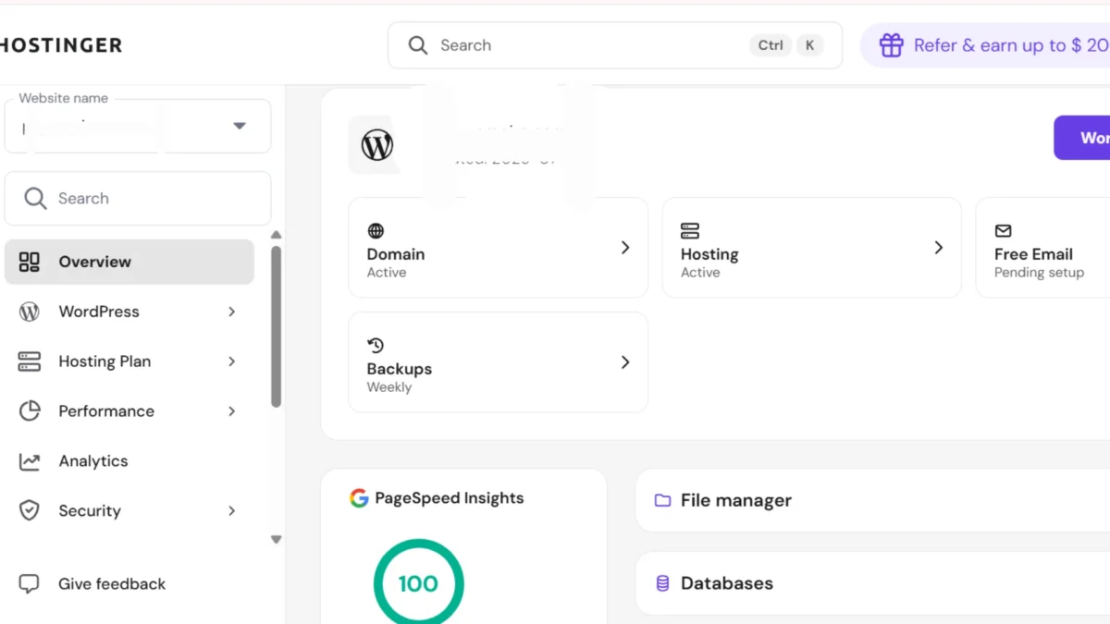Click the Free Email envelope icon
Image resolution: width=1110 pixels, height=624 pixels.
coord(1003,229)
